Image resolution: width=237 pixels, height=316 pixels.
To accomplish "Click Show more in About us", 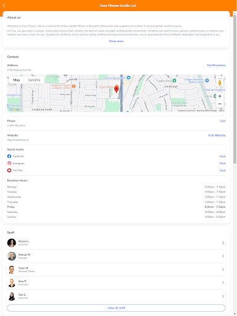I will click(x=116, y=41).
